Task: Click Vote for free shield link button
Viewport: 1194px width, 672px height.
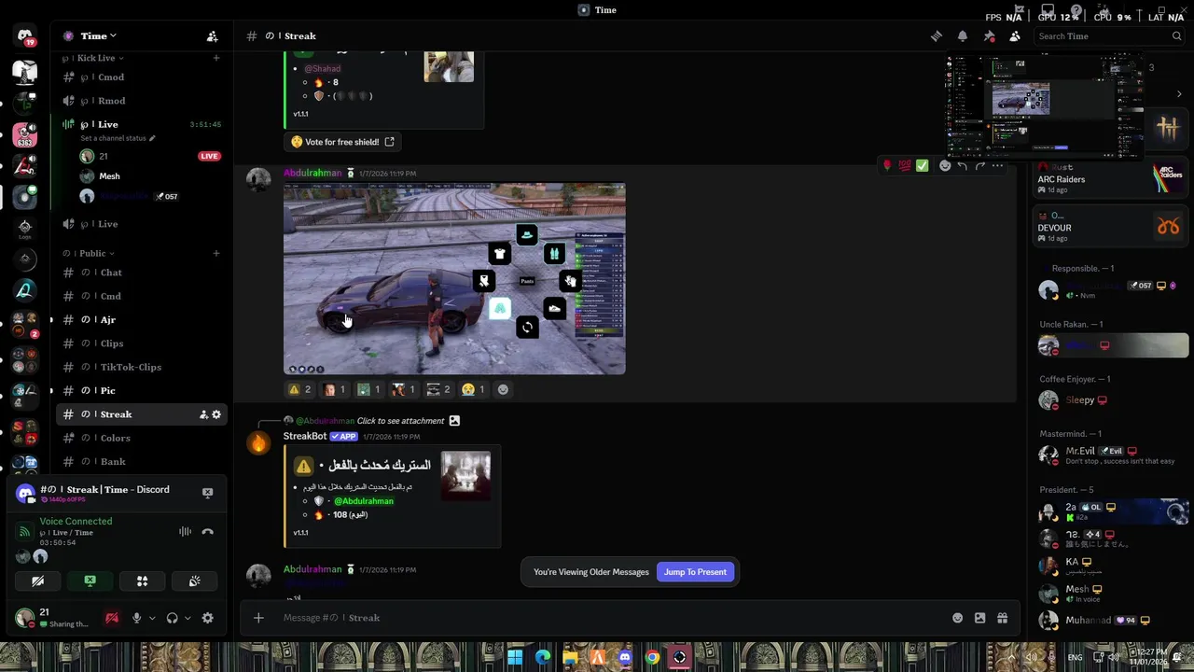Action: [342, 142]
